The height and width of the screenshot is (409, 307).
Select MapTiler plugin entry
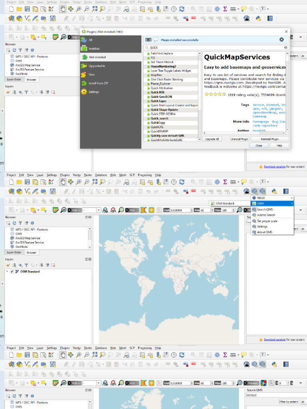156,75
